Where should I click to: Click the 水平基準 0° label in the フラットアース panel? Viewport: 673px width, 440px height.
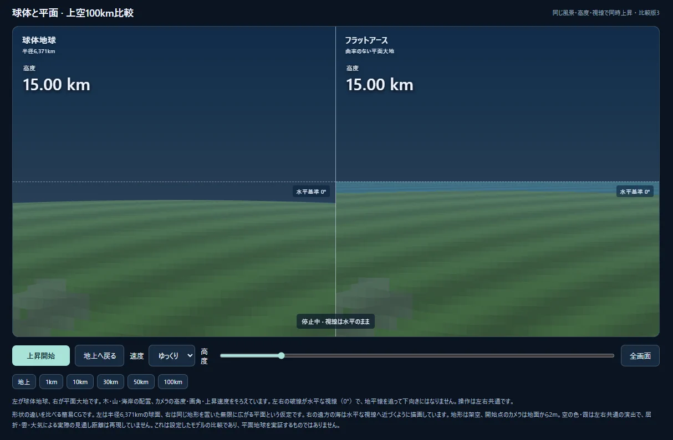(x=635, y=191)
